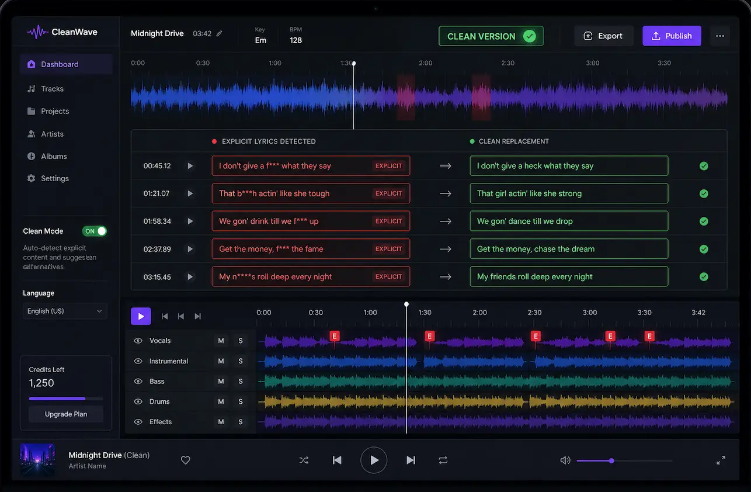Turn off the Clean Mode switch
Viewport: 751px width, 492px height.
pyautogui.click(x=95, y=231)
